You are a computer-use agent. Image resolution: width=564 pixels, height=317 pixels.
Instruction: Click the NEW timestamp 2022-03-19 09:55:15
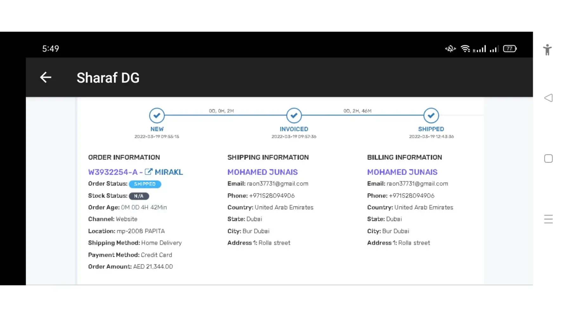[x=157, y=137]
